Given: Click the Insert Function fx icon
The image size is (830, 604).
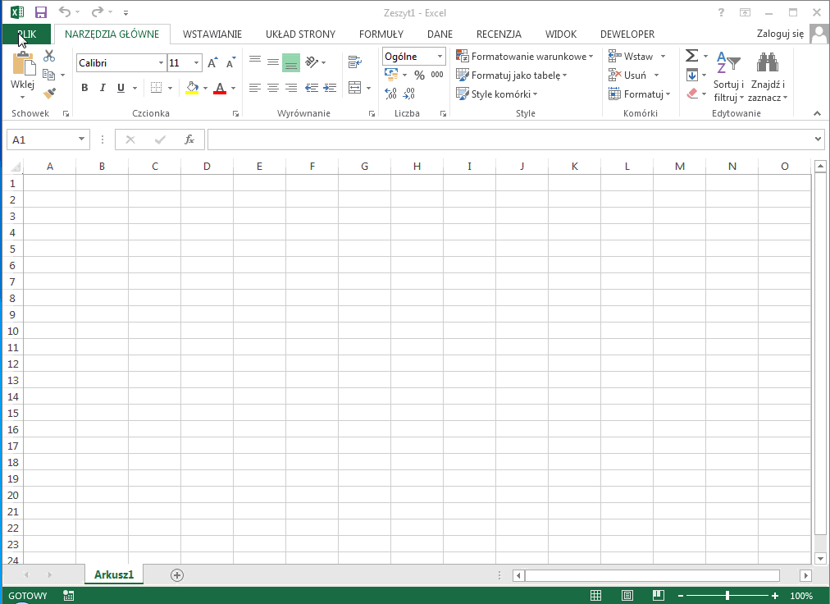Looking at the screenshot, I should 189,140.
